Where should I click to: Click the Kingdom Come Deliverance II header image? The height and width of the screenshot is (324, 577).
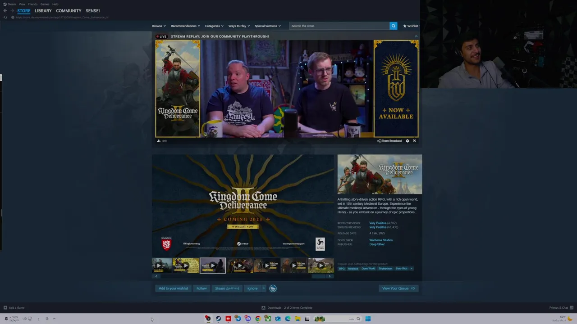click(x=380, y=175)
